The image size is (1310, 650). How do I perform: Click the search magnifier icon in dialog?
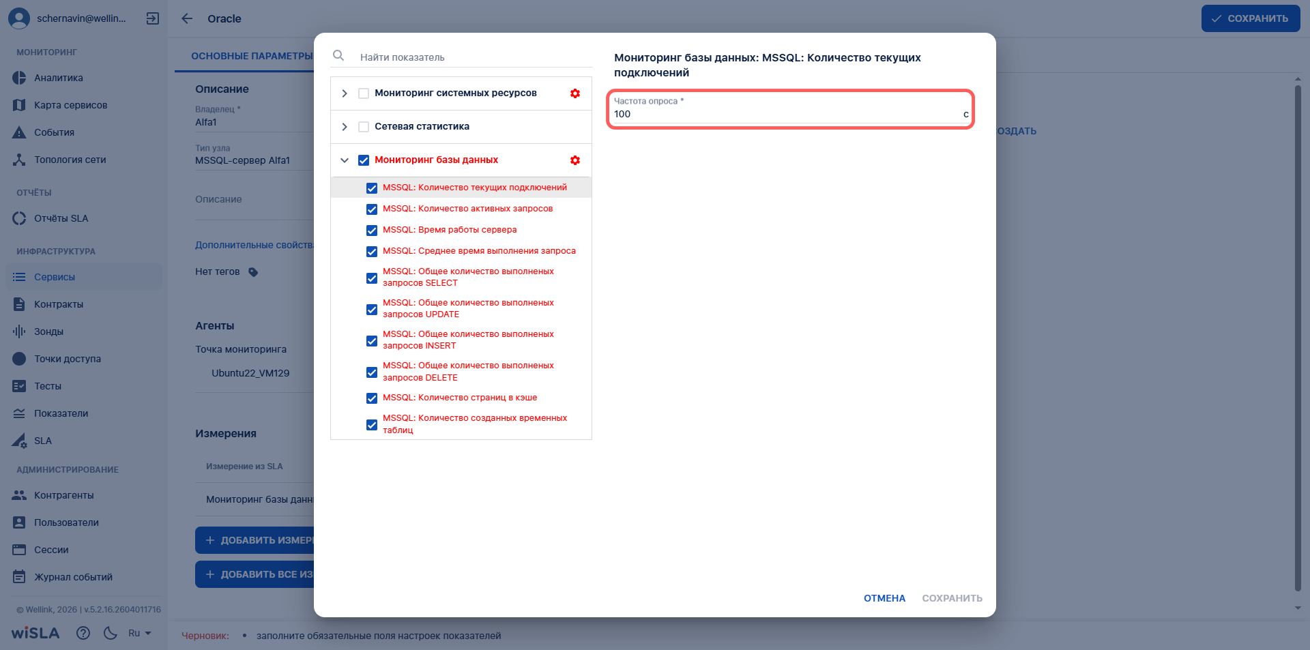(338, 55)
